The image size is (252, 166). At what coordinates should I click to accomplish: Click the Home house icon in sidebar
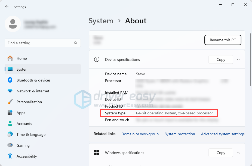(10, 58)
